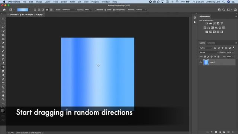The width and height of the screenshot is (238, 134).
Task: Open the History panel icon
Action: coord(195,18)
